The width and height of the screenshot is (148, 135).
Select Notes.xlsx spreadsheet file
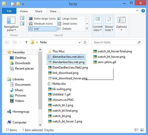tap(57, 84)
